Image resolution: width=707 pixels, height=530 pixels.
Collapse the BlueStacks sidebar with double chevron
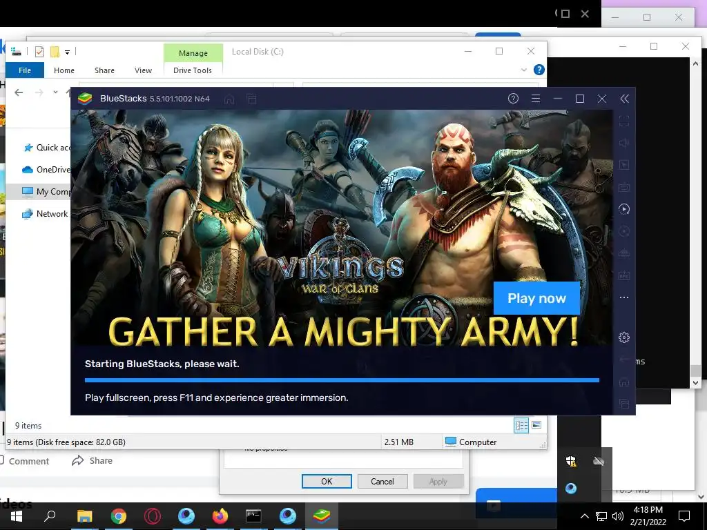(x=624, y=99)
